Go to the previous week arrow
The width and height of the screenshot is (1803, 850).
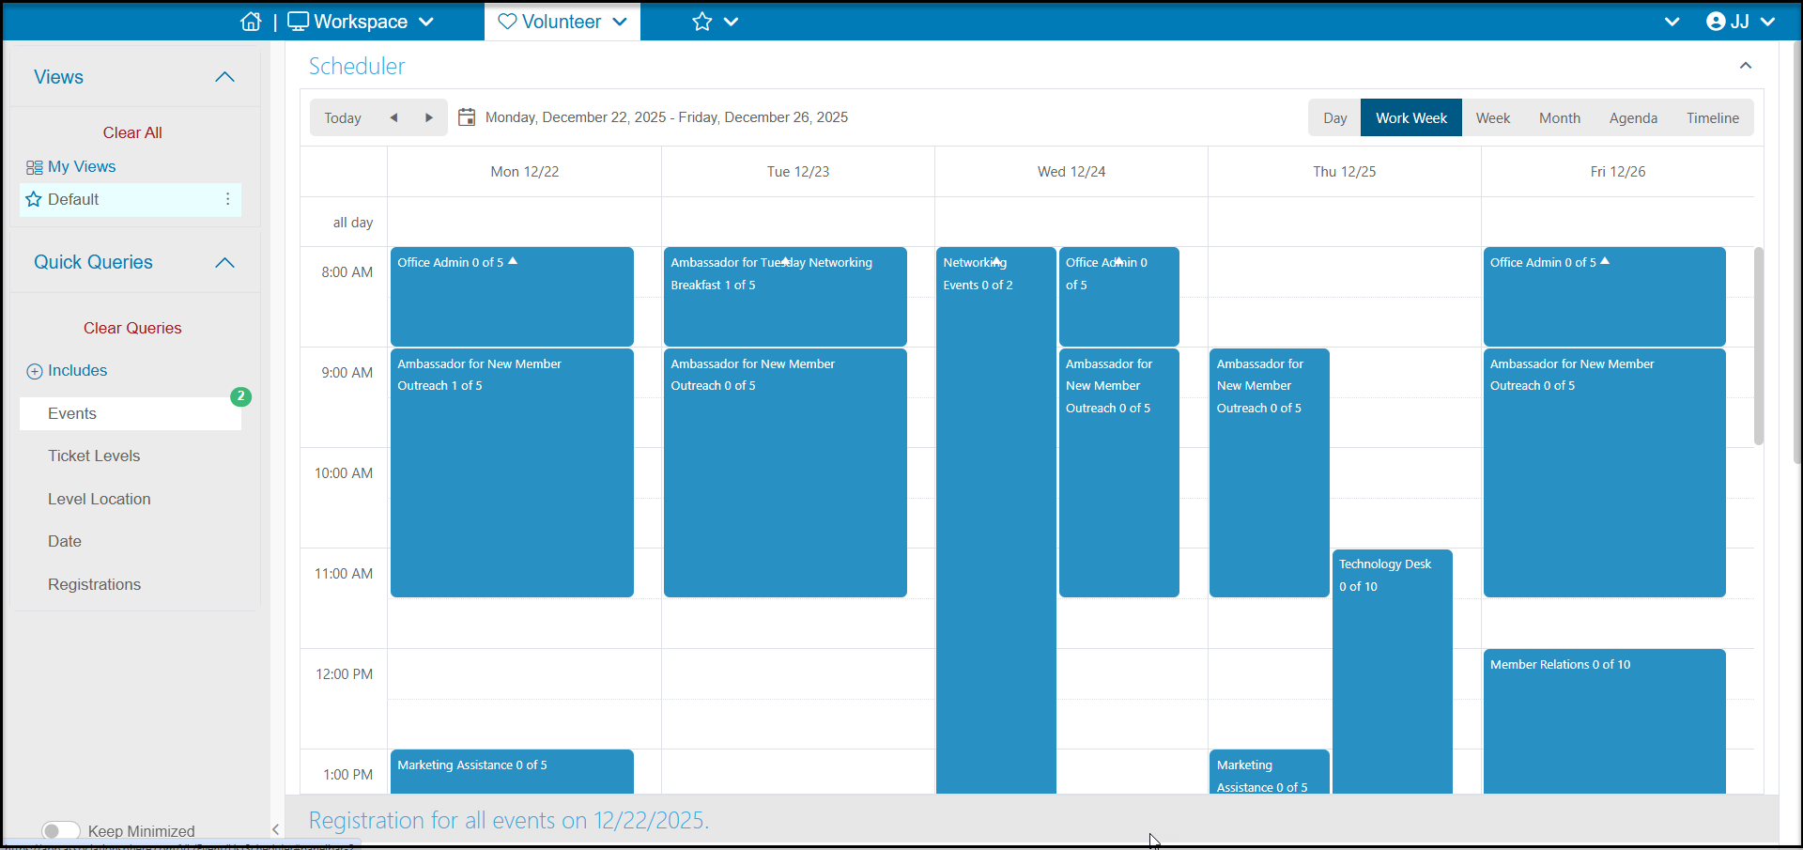[x=394, y=117]
